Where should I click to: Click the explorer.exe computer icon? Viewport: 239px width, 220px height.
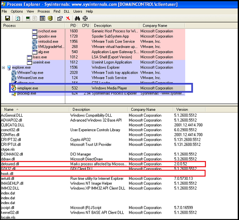[x=9, y=67]
